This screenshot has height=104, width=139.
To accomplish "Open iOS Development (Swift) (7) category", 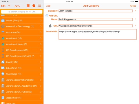I will coord(22,56).
